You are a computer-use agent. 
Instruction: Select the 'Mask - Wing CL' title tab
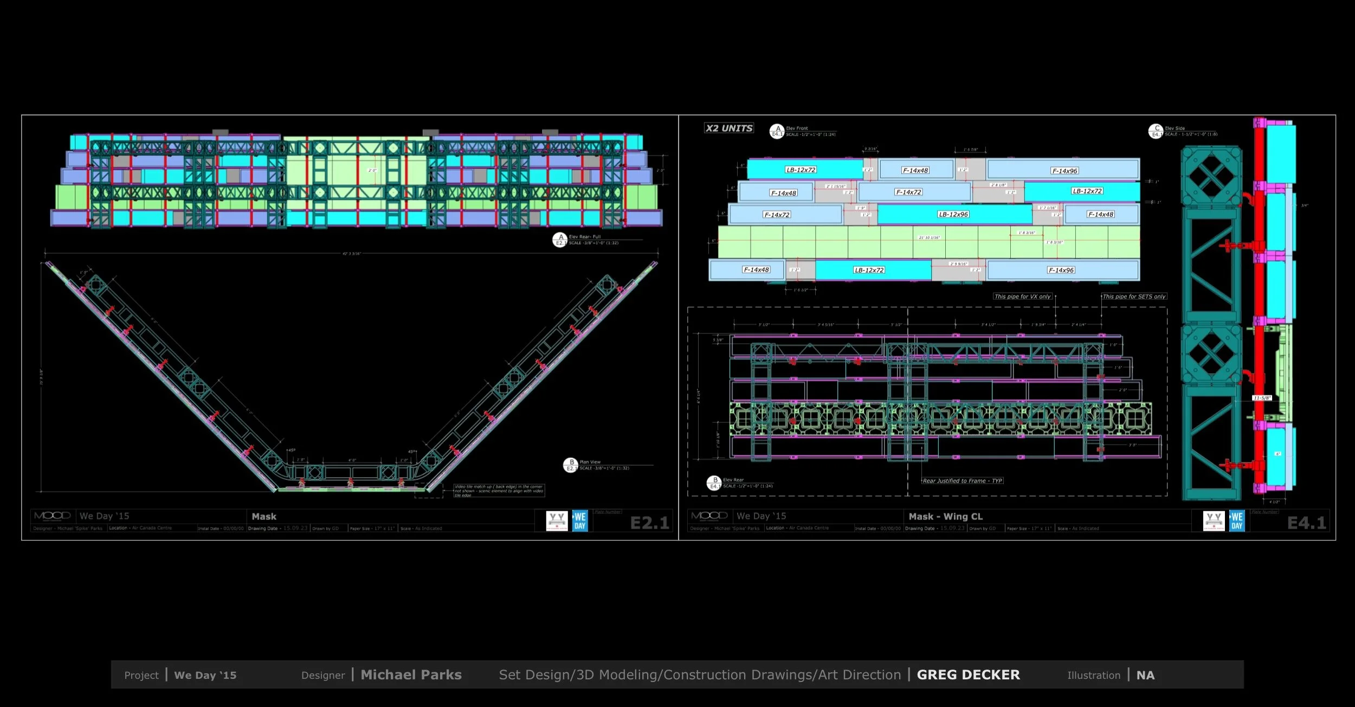tap(946, 516)
